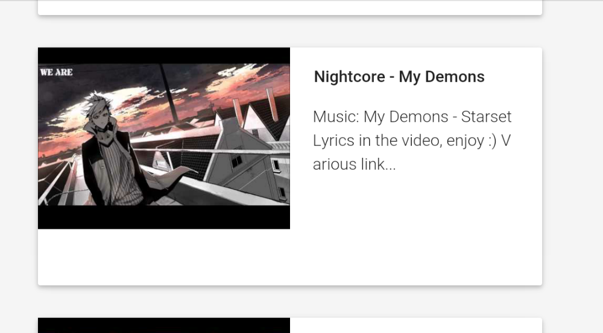Click the thumbnail's bottom black letterbox bar
This screenshot has height=333, width=603.
click(x=164, y=217)
